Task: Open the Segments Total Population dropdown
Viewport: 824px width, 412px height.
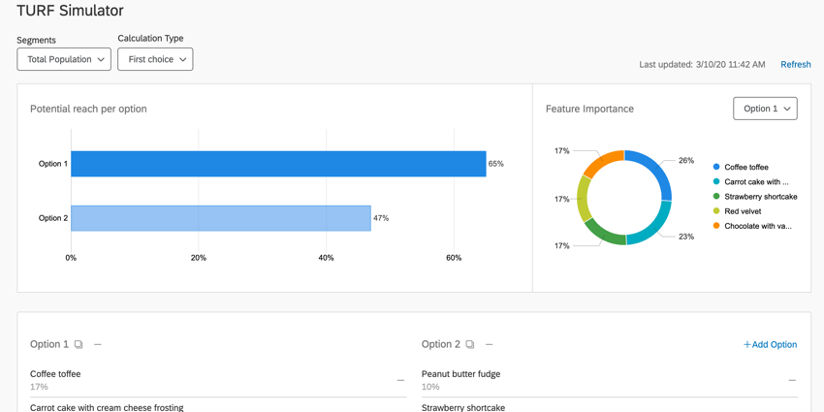Action: click(x=64, y=59)
